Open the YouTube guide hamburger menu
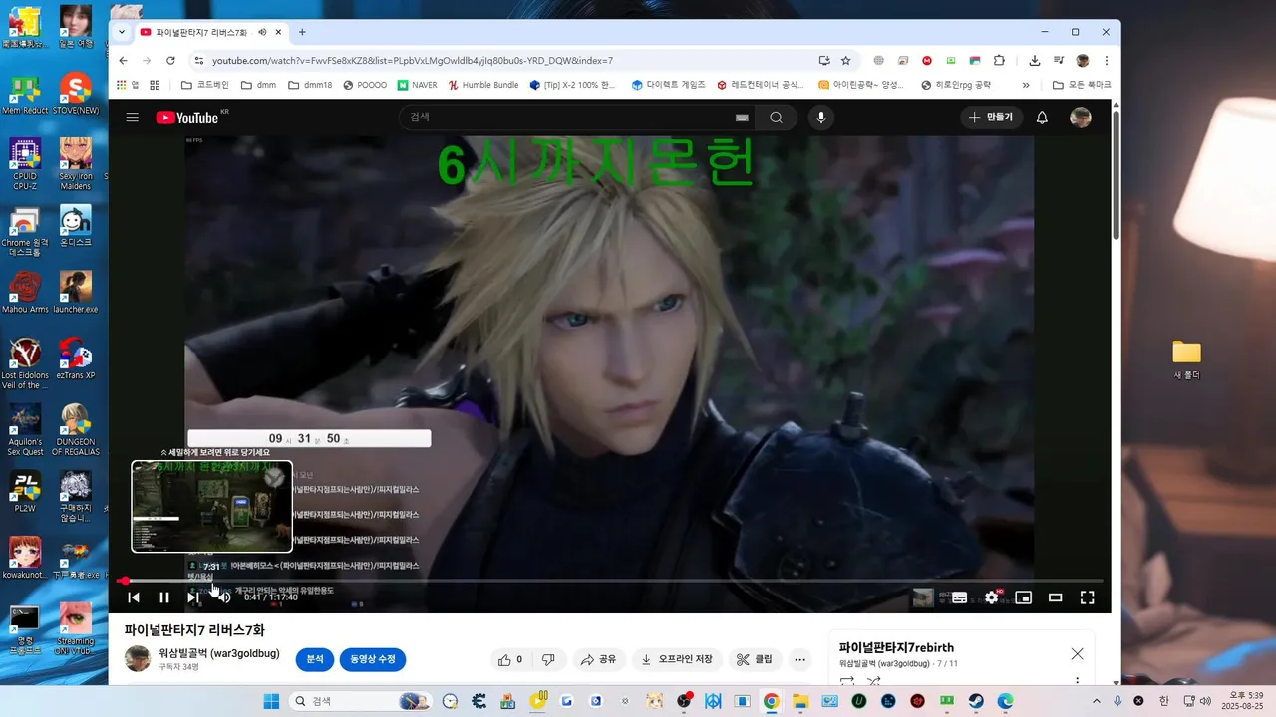 pyautogui.click(x=132, y=118)
